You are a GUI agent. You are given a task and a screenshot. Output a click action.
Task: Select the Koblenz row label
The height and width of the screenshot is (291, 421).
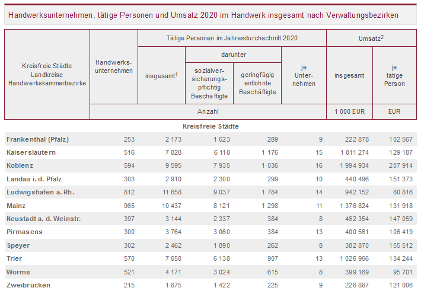pos(20,166)
